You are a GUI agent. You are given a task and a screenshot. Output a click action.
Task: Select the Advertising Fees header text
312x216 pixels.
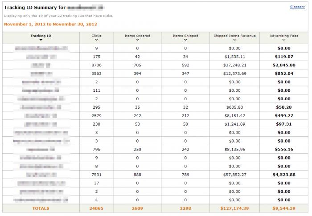284,36
